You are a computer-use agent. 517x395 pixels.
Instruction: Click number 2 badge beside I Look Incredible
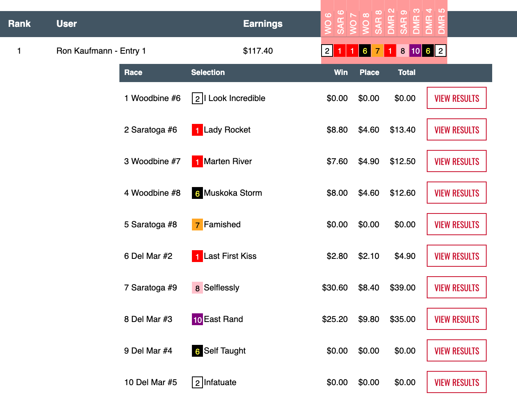click(197, 98)
